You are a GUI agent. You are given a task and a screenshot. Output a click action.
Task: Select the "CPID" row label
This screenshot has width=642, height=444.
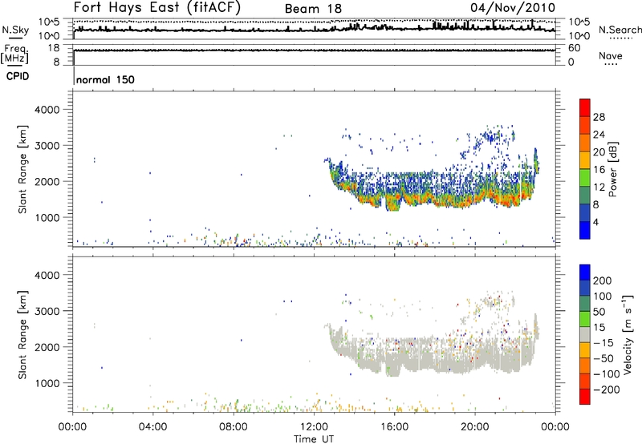pyautogui.click(x=18, y=76)
